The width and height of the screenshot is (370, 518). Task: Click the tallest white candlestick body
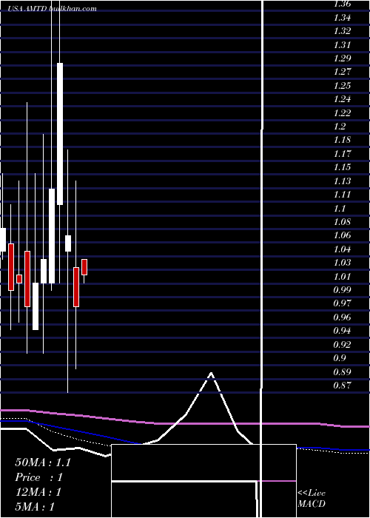click(60, 134)
